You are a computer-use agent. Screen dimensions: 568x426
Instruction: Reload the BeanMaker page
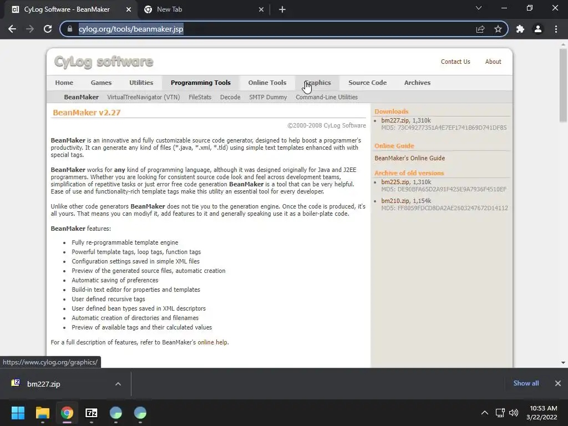[x=48, y=29]
